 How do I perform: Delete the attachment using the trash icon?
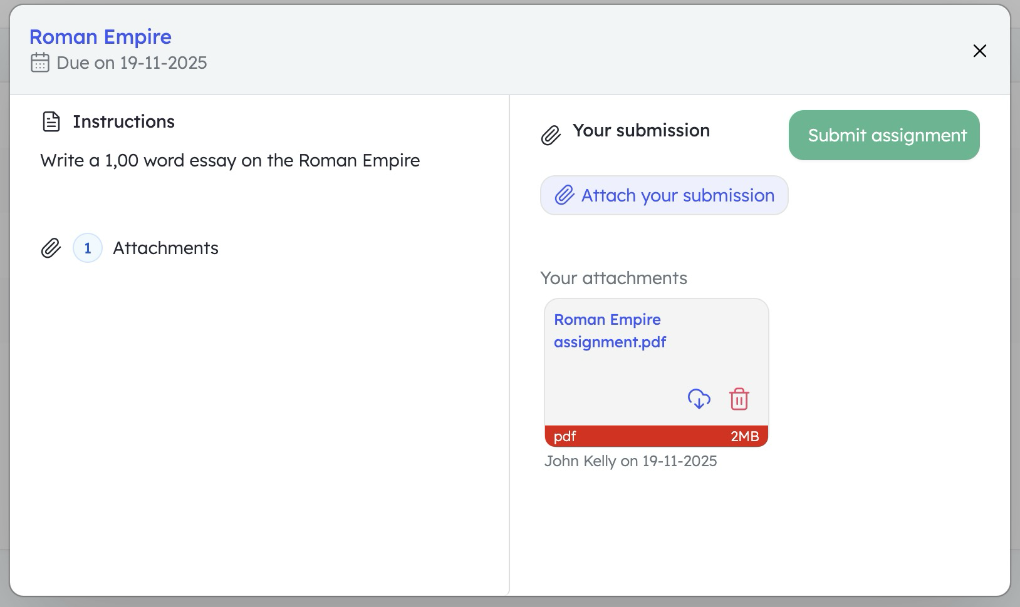pyautogui.click(x=739, y=399)
